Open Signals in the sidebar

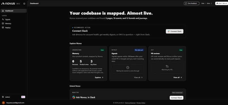tap(14, 20)
